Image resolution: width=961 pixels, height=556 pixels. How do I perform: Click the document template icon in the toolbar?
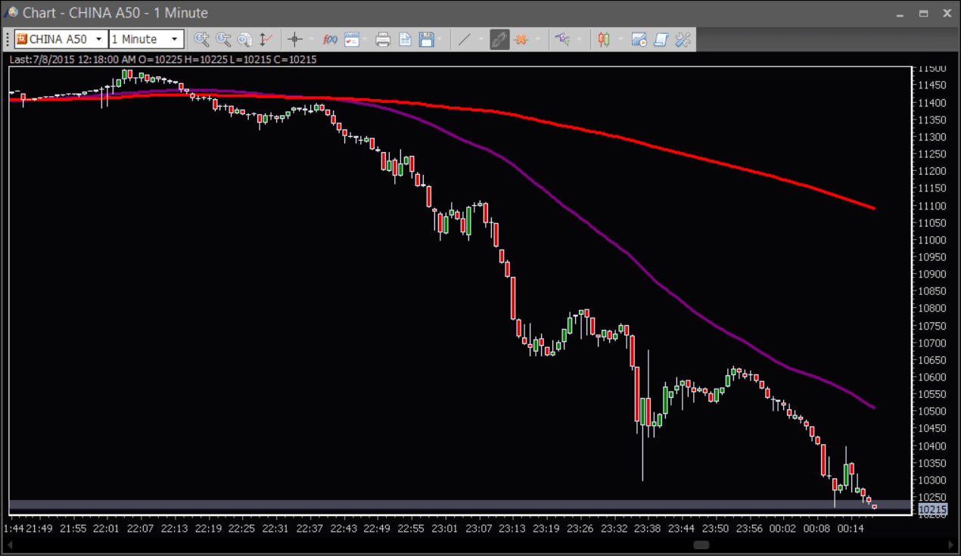[405, 39]
